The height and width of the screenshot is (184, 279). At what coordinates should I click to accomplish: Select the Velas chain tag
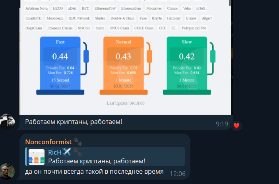coord(187,8)
